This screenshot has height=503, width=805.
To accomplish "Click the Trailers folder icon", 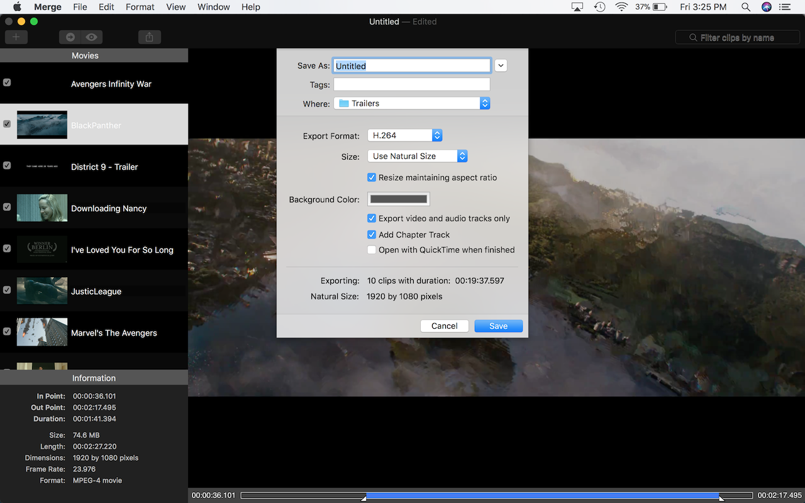I will [344, 103].
